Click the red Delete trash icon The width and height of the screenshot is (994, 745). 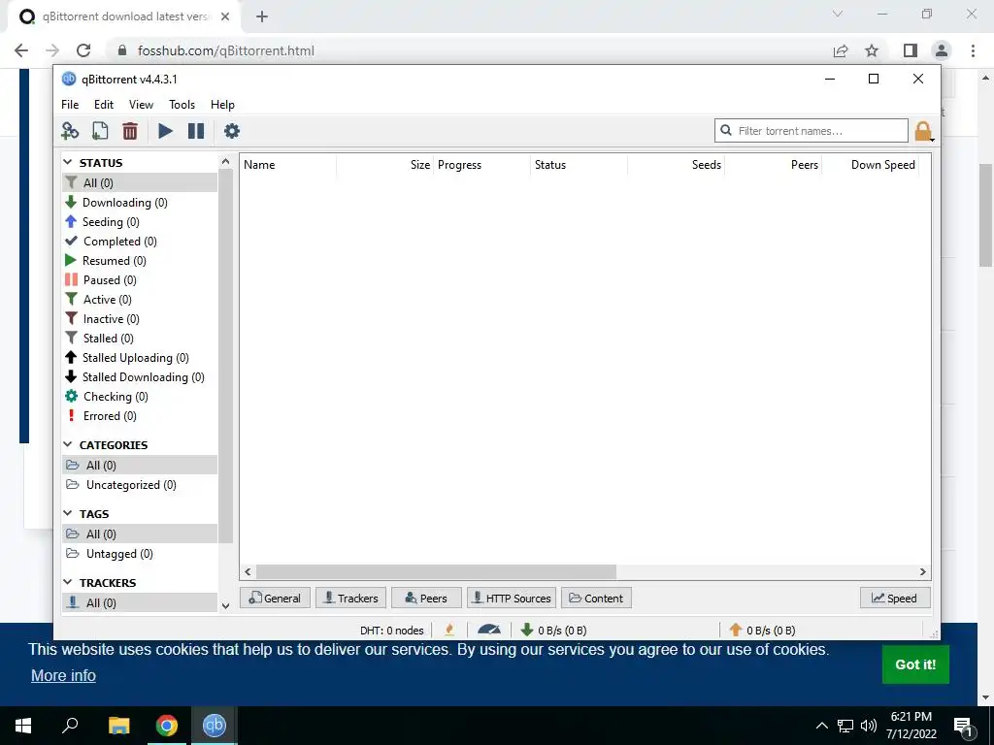[x=130, y=131]
